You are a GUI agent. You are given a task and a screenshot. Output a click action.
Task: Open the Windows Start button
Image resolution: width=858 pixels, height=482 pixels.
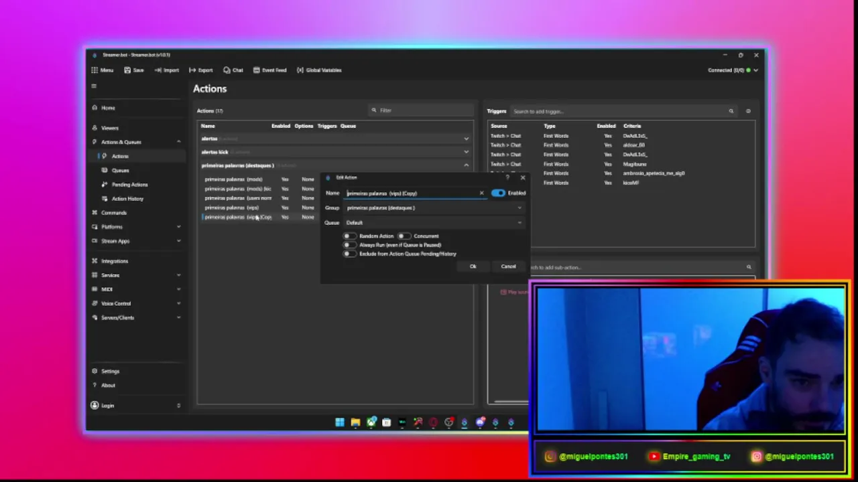(340, 422)
